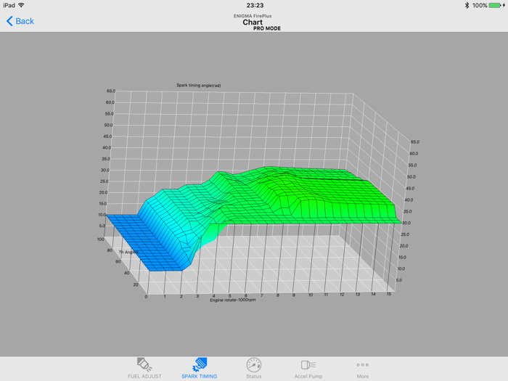Tap the 23:23 clock in status bar
Viewport: 508px width, 381px height.
(x=255, y=5)
